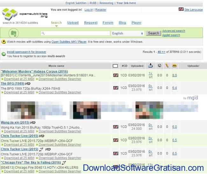Viewport: 207px width, 174px height.
Task: Click the flag in Wang jia xin row
Action: (116, 127)
